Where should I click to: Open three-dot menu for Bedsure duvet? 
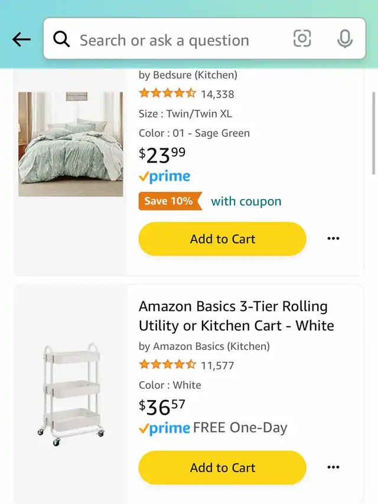point(333,239)
